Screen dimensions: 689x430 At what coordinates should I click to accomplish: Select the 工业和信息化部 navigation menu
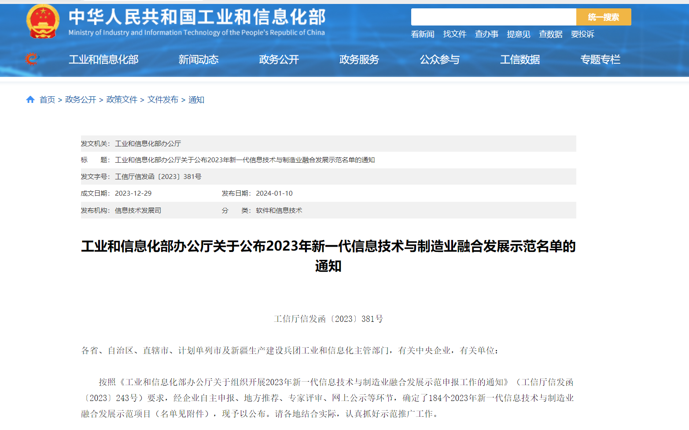104,59
